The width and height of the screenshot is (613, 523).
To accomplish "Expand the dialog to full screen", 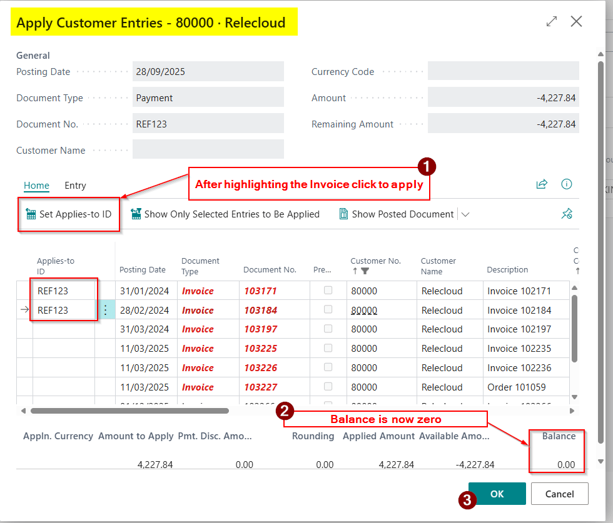I will click(x=551, y=22).
